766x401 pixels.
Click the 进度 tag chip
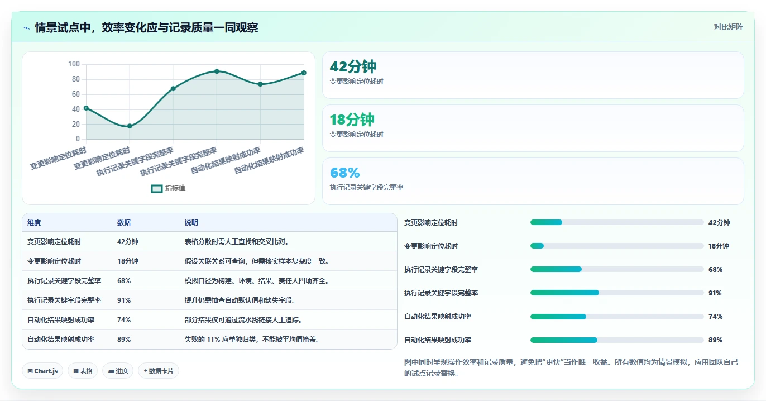point(118,371)
